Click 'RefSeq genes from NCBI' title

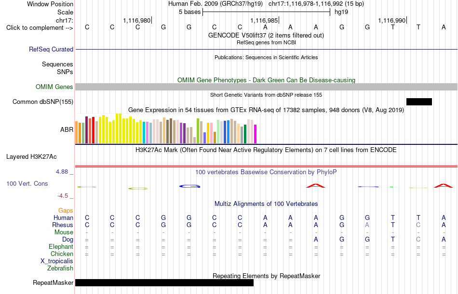[x=266, y=42]
